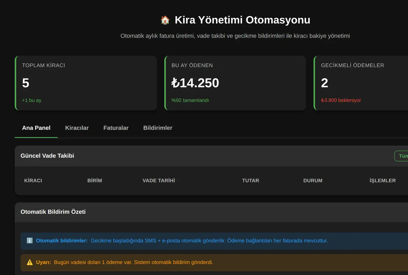The height and width of the screenshot is (275, 408).
Task: Click the BİRİM column header
Action: coord(95,181)
